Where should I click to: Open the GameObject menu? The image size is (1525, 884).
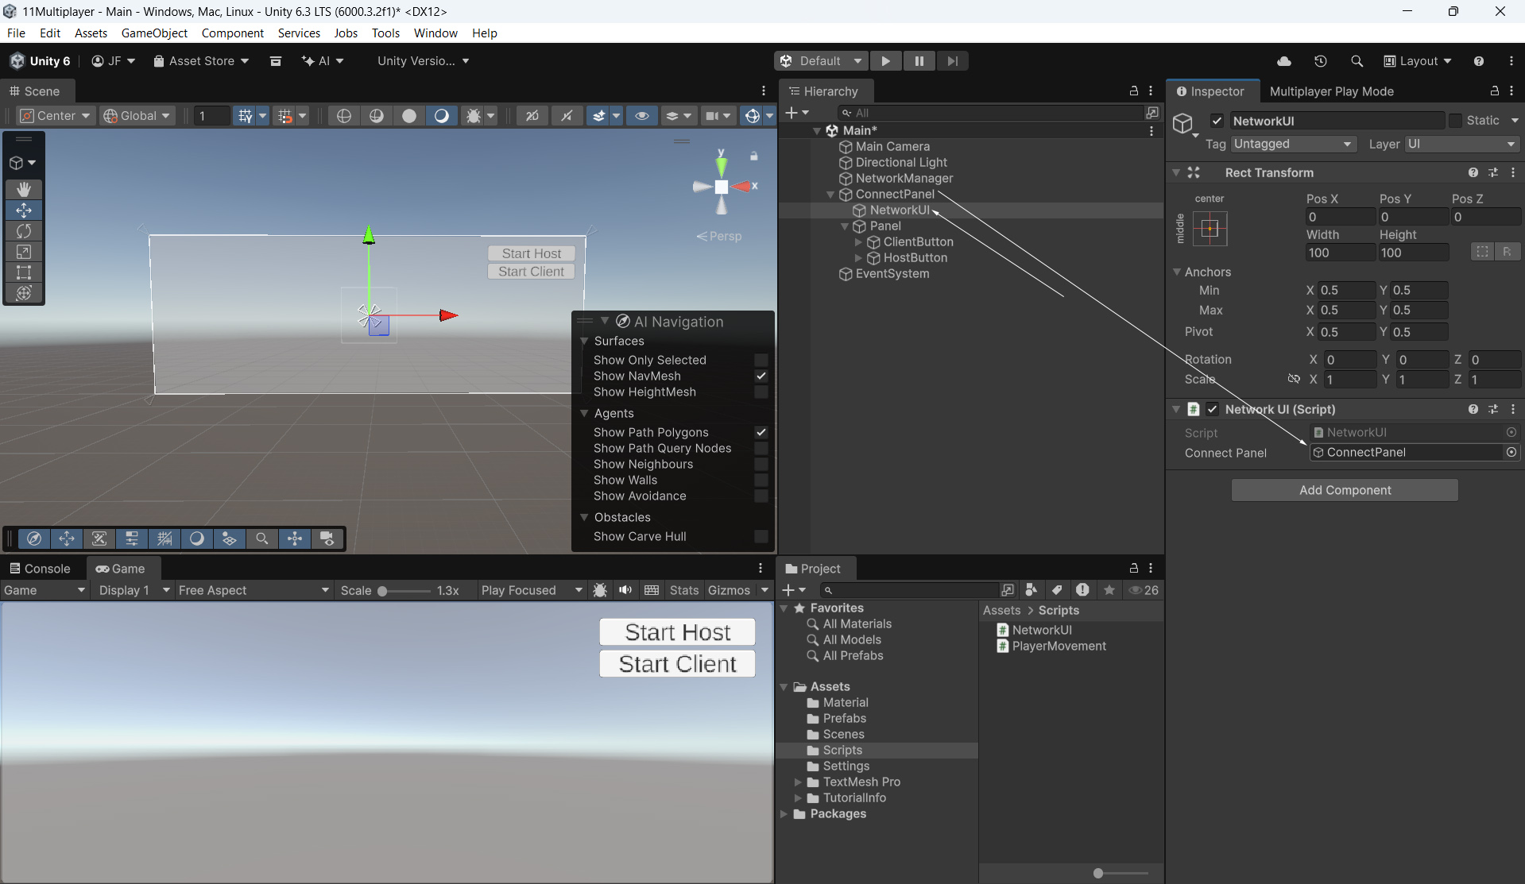tap(154, 33)
